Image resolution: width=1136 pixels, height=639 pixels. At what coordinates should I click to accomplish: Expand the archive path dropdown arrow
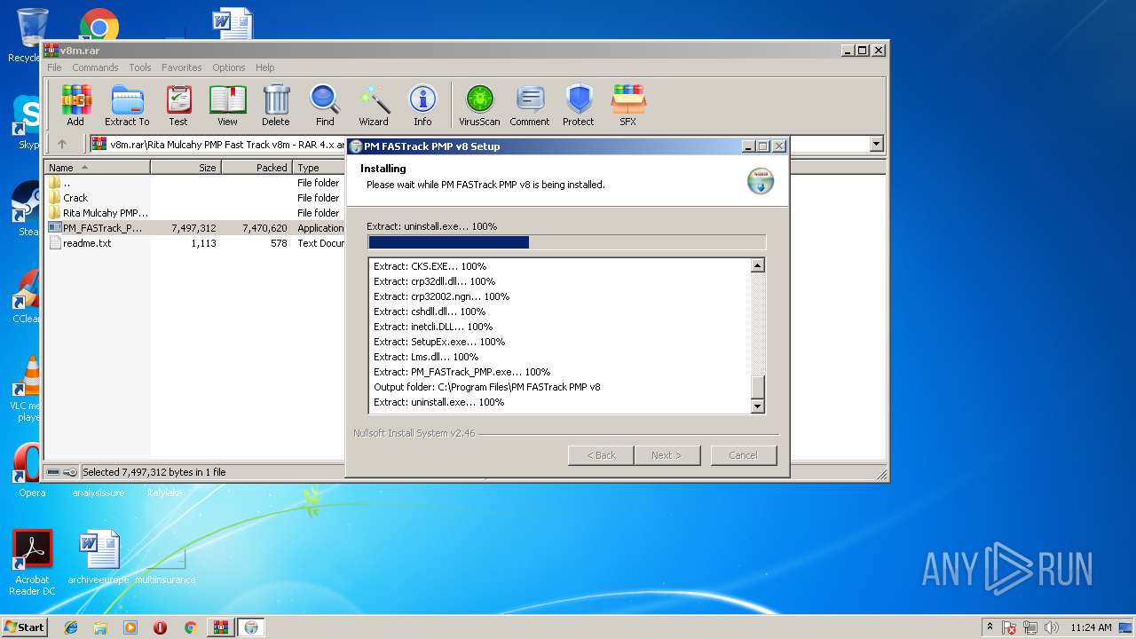point(877,144)
